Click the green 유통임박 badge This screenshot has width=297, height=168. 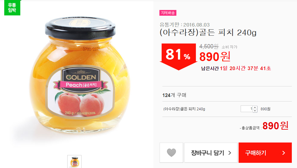click(12, 8)
